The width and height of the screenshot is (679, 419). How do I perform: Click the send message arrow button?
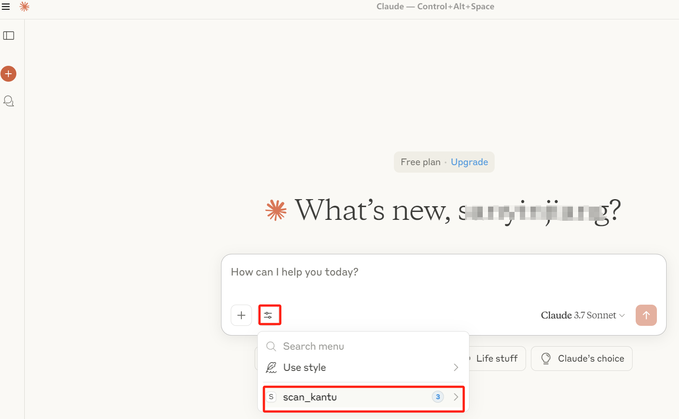(646, 315)
